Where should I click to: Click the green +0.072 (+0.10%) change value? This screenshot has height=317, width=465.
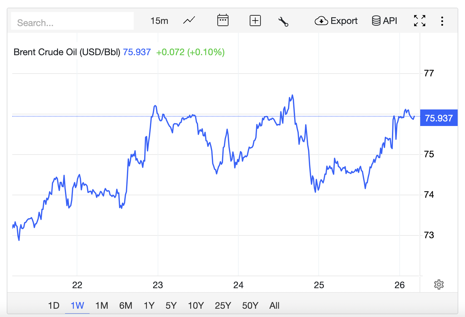click(x=190, y=52)
